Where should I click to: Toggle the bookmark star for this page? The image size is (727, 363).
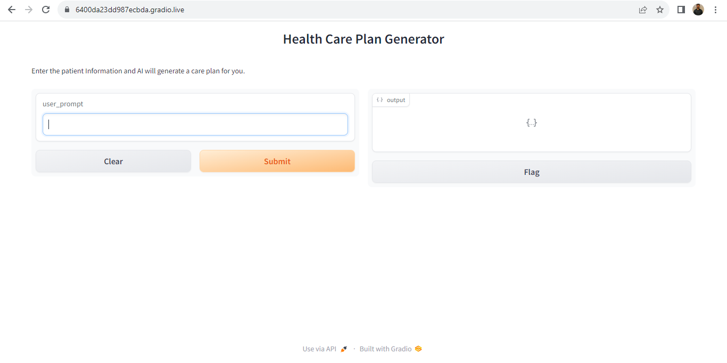click(660, 9)
